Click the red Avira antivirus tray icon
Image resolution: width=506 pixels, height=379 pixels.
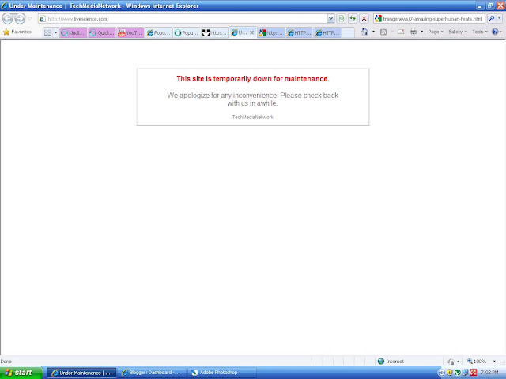474,373
